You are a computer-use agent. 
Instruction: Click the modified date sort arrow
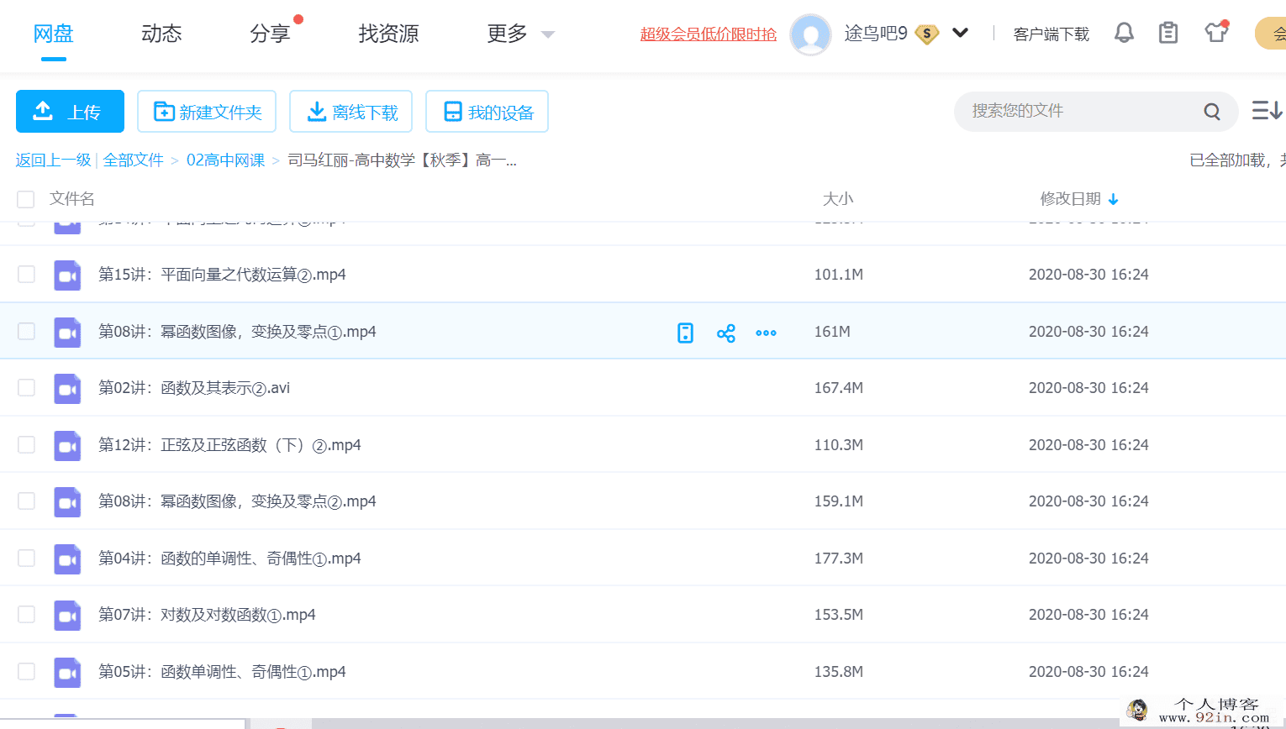click(x=1114, y=200)
